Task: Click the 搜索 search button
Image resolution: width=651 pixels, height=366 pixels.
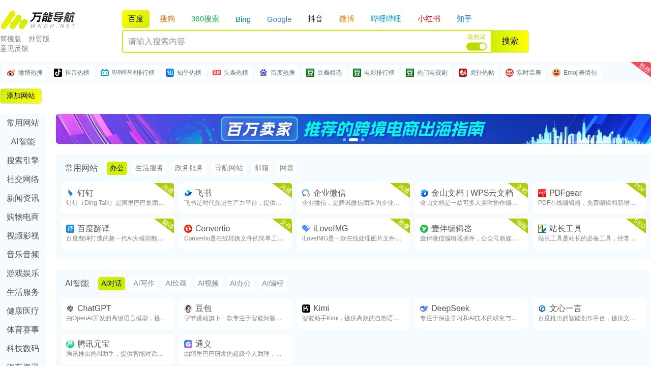Action: point(510,41)
